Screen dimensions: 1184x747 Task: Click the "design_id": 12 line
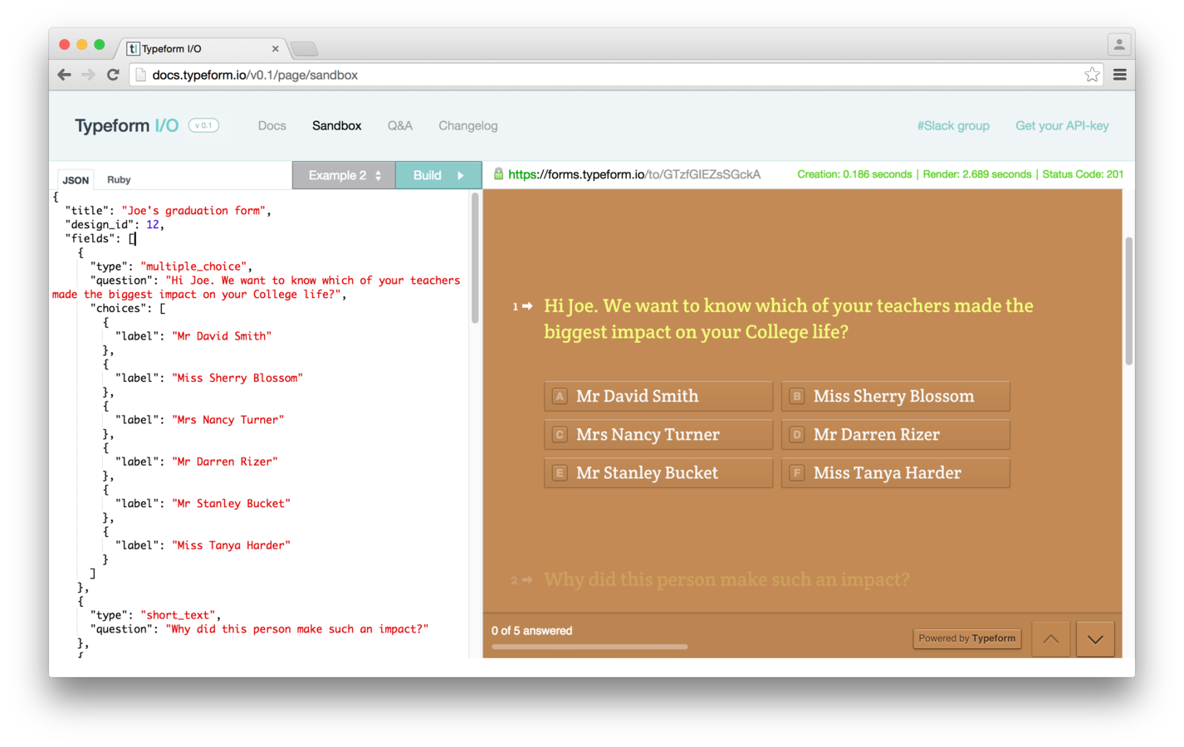click(115, 225)
